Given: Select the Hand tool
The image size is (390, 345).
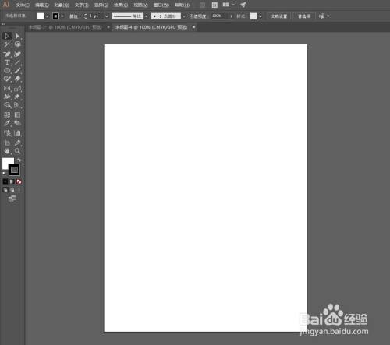Looking at the screenshot, I should (7, 151).
